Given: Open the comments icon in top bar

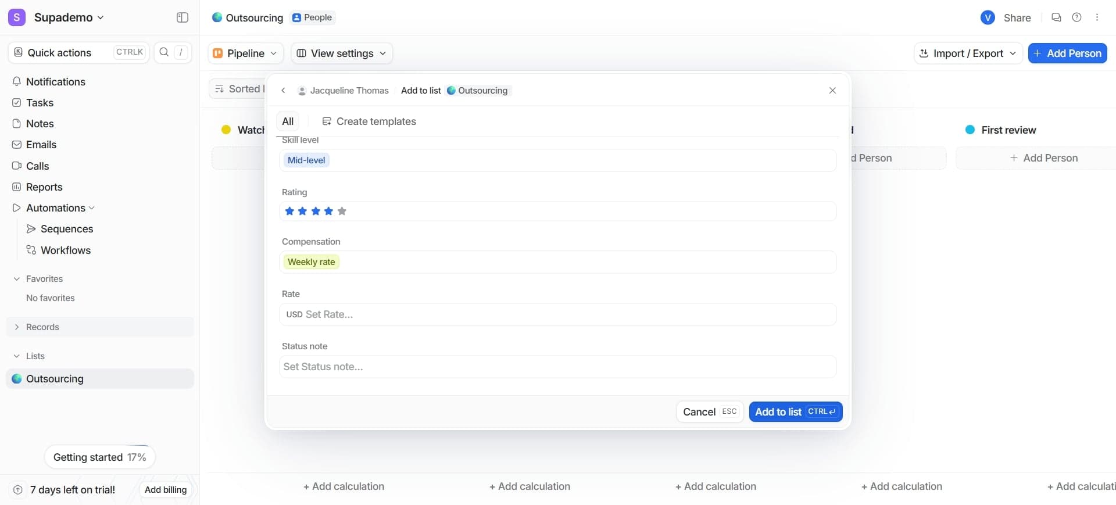Looking at the screenshot, I should 1056,17.
